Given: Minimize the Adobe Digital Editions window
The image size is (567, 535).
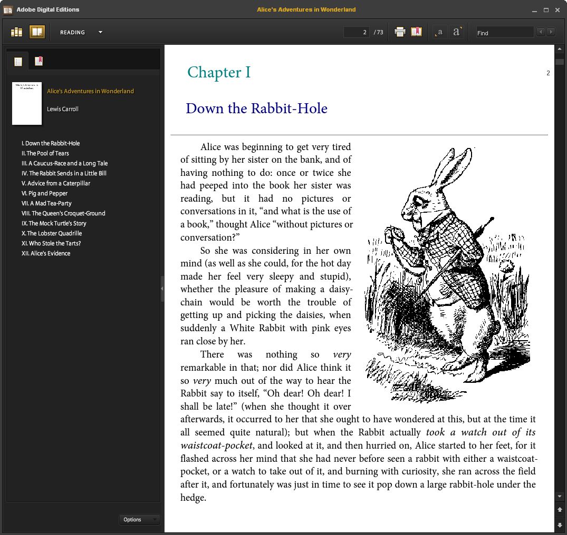Looking at the screenshot, I should click(x=534, y=10).
